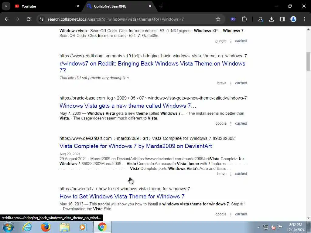Toggle the side panel icon
The height and width of the screenshot is (233, 311).
point(282,19)
